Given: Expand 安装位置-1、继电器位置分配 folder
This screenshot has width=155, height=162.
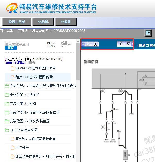Looking at the screenshot, I should (43, 86).
